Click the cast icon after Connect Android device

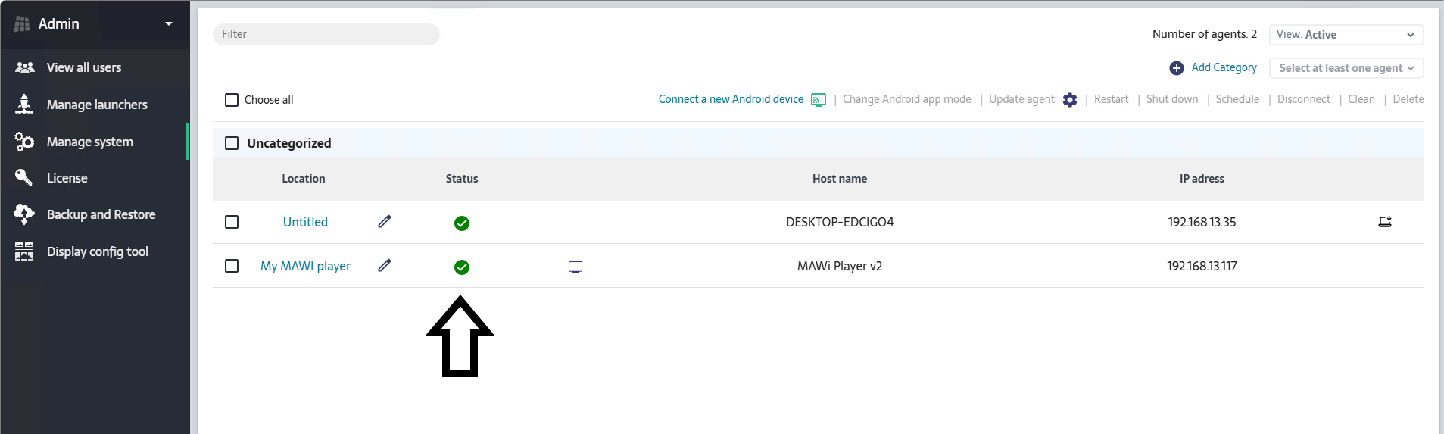pyautogui.click(x=819, y=100)
